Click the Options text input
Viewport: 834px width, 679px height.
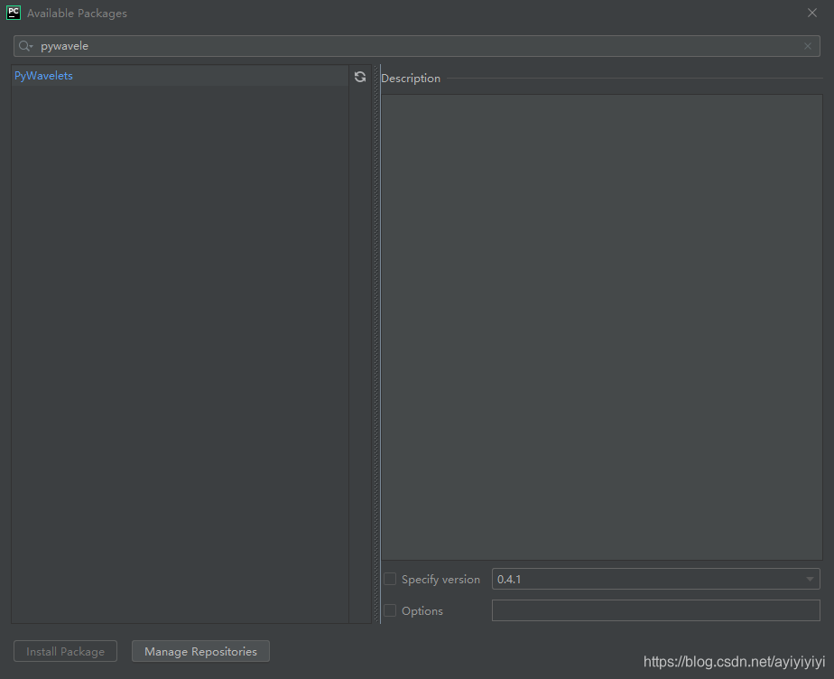[655, 610]
